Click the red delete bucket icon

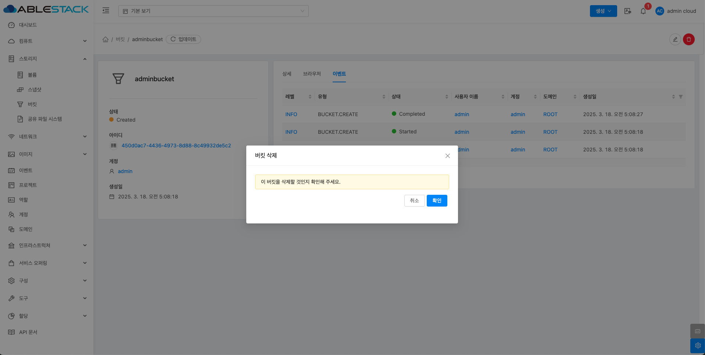click(x=688, y=39)
